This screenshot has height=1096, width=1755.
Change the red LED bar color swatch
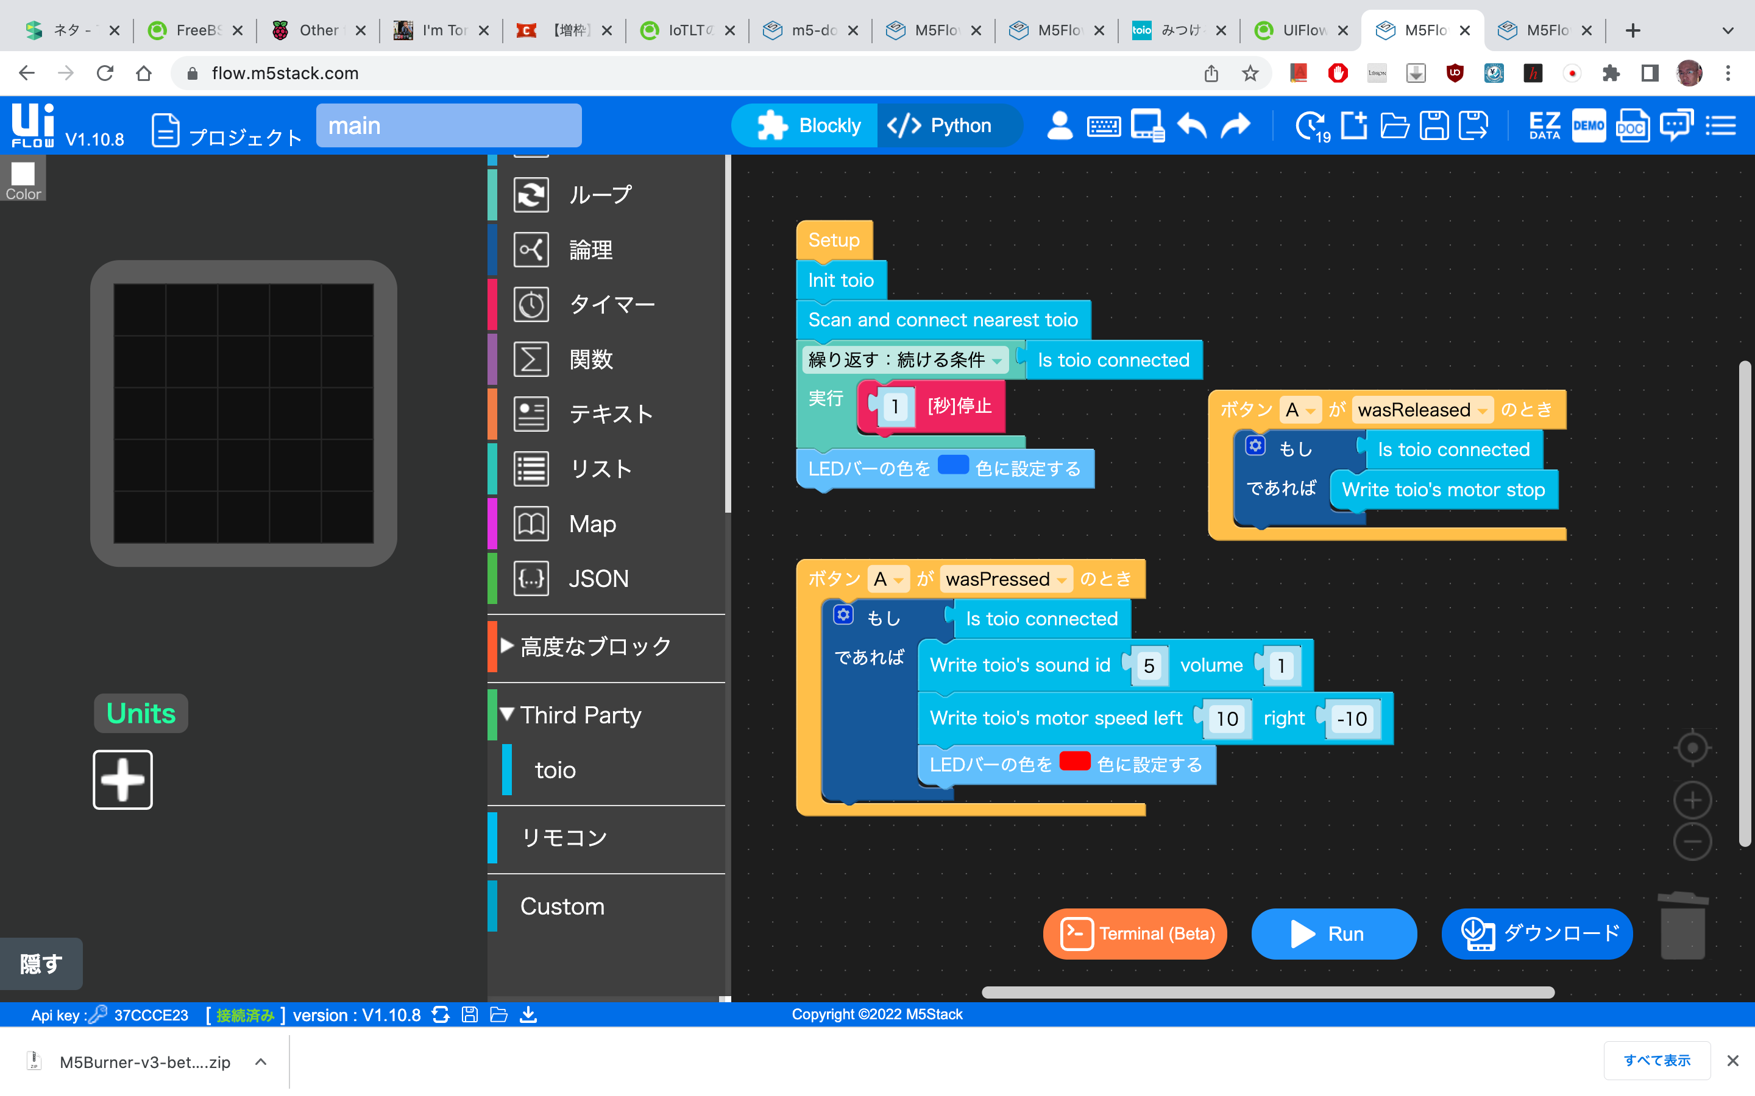1076,761
